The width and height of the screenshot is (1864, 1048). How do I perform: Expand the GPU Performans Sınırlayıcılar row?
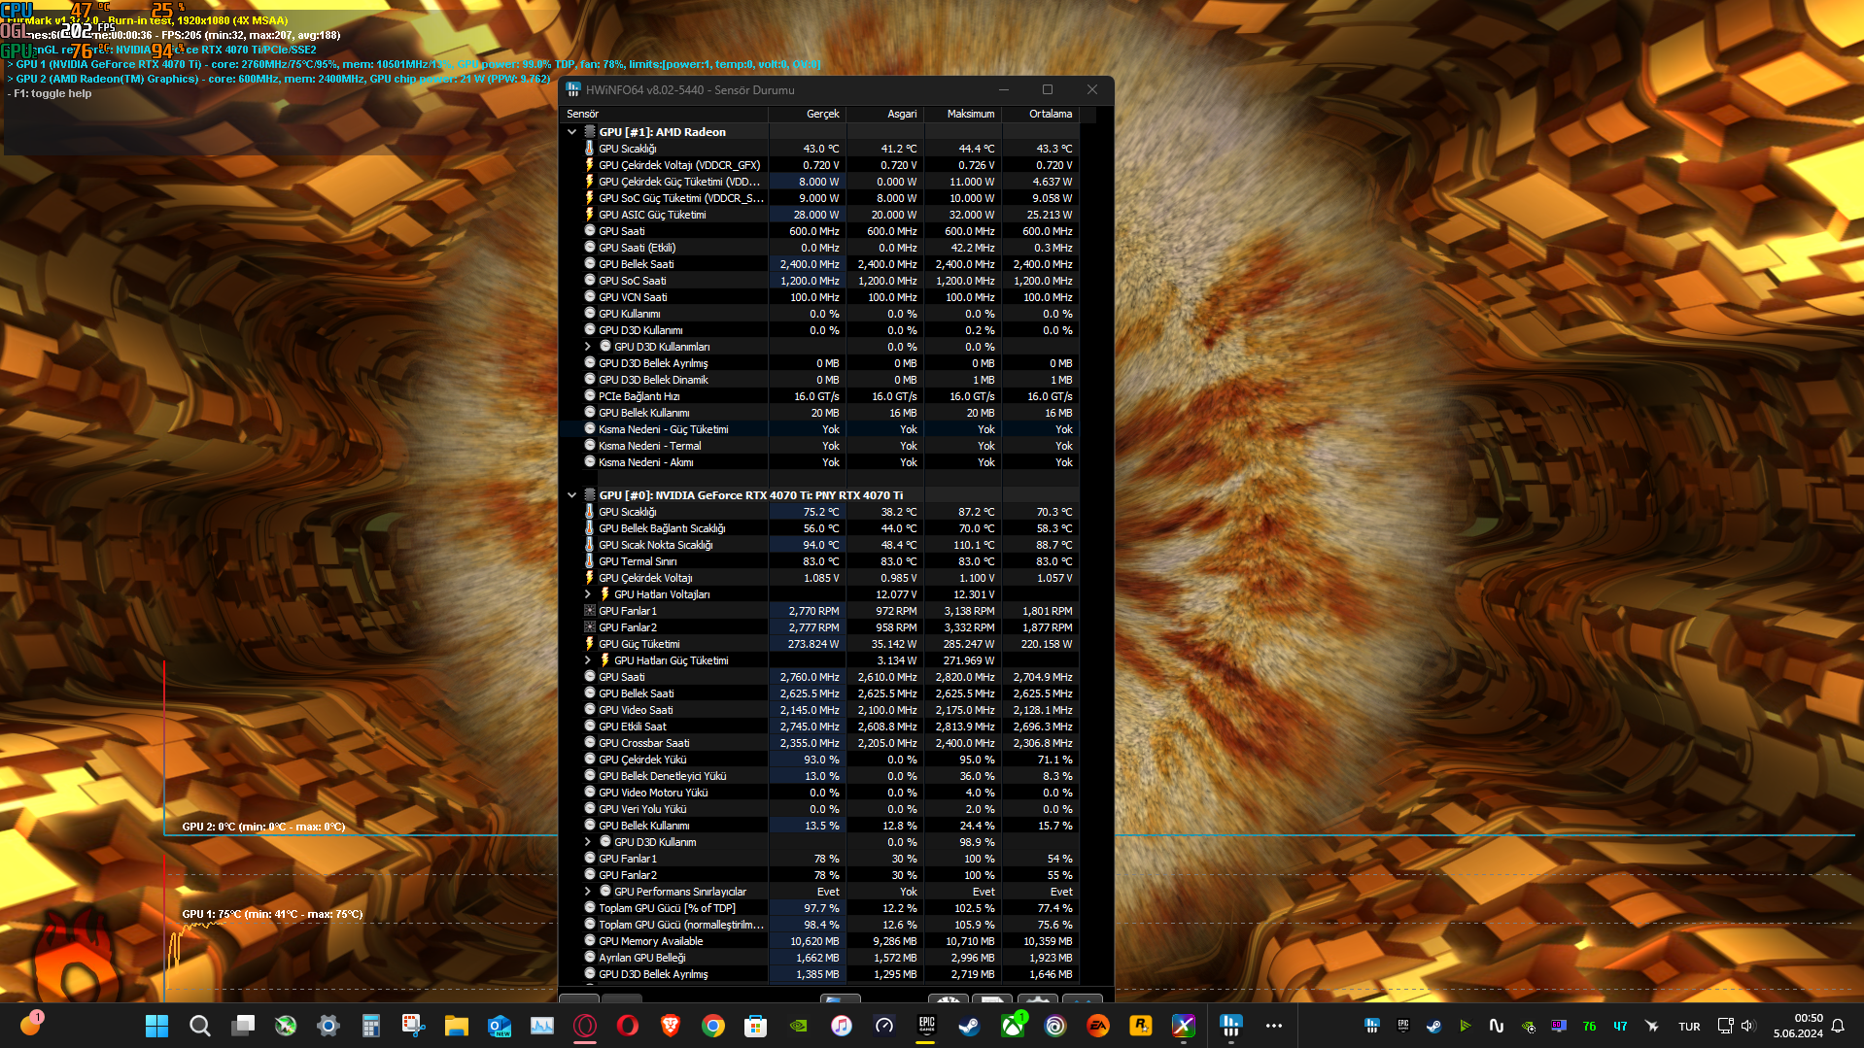click(x=587, y=892)
